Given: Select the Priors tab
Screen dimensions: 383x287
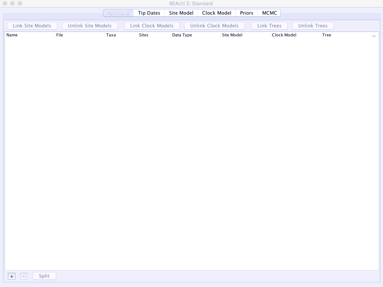Looking at the screenshot, I should click(x=246, y=13).
